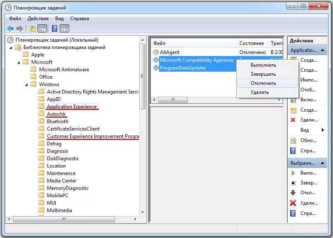
Task: Open the Действие menu
Action: coord(38,19)
